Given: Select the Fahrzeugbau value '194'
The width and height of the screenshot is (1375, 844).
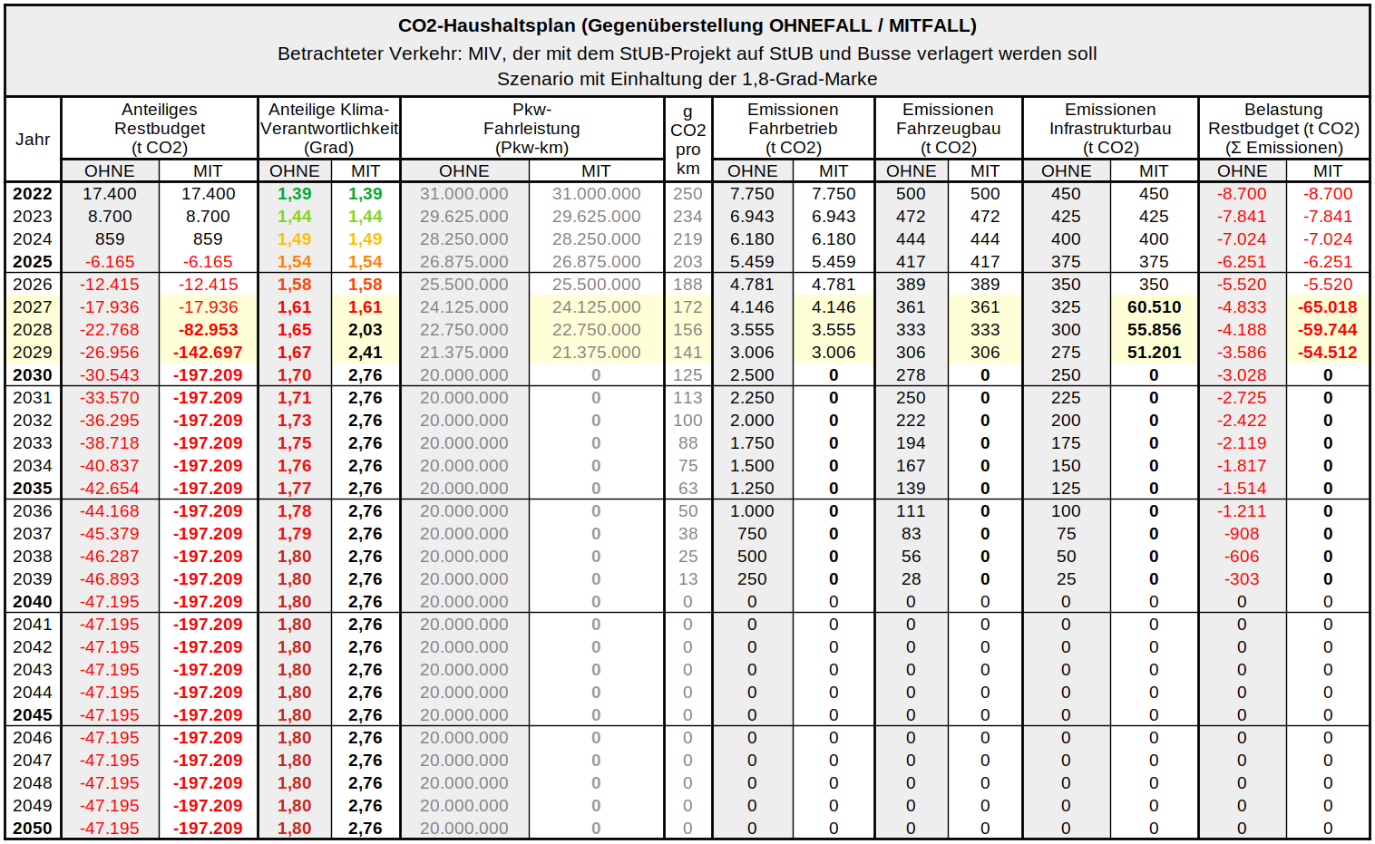Looking at the screenshot, I should tap(911, 443).
